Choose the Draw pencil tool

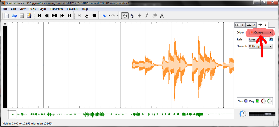(x=147, y=16)
